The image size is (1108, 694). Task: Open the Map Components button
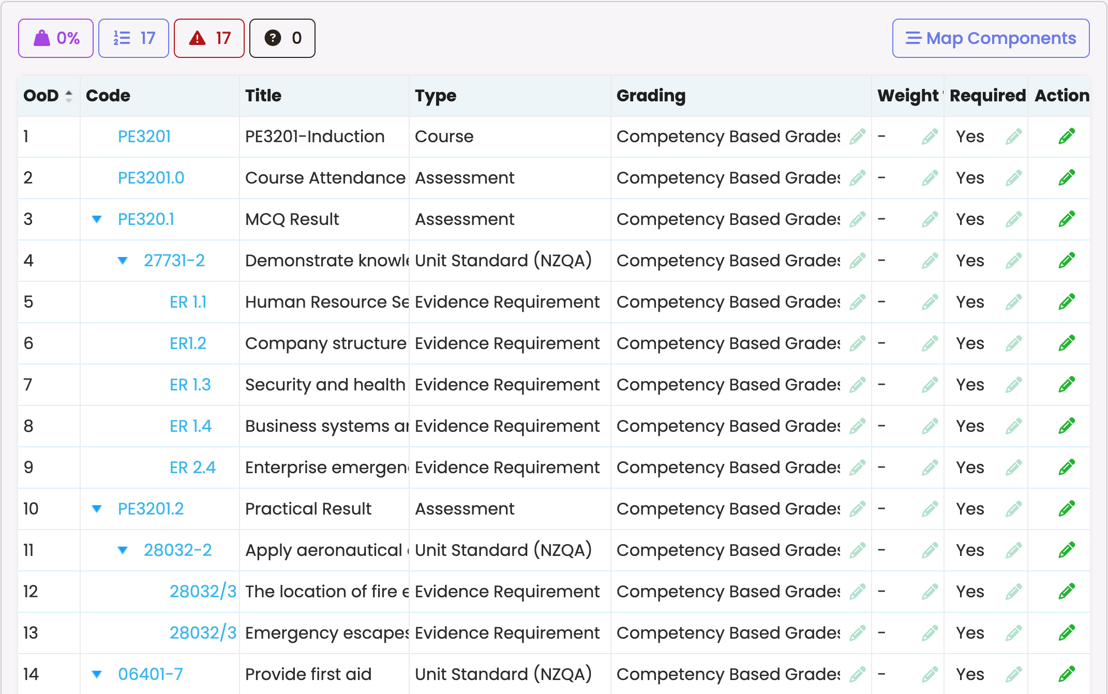991,38
